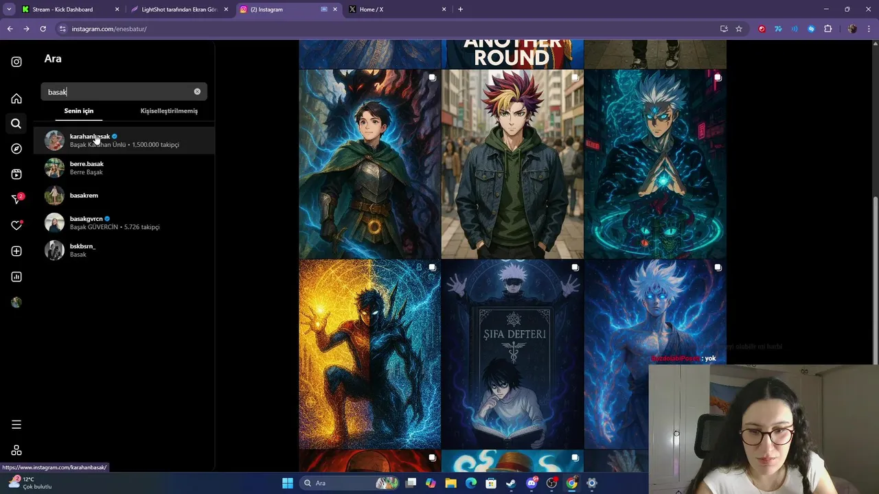Create new post plus icon
879x494 pixels.
[x=16, y=251]
